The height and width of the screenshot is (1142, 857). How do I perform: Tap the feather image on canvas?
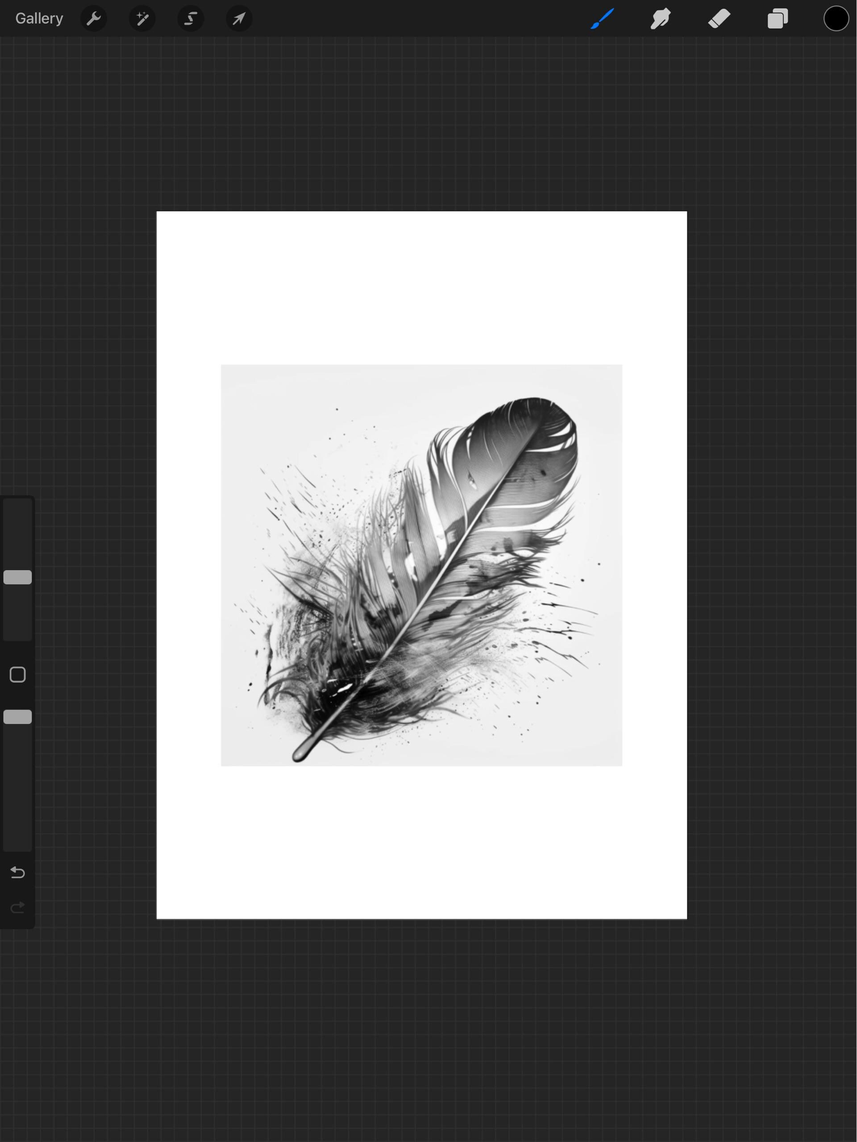(421, 565)
